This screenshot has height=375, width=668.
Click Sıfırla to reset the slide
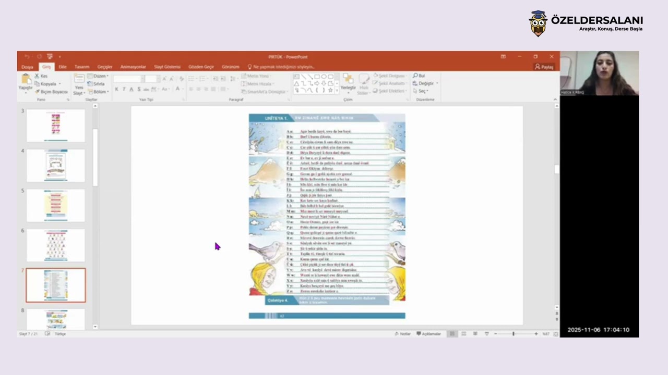pyautogui.click(x=96, y=84)
